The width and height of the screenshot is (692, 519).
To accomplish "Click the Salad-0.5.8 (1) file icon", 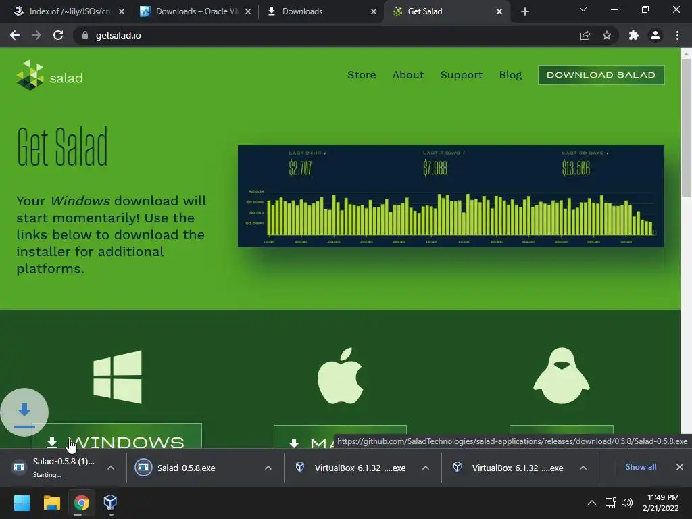I will tap(19, 467).
